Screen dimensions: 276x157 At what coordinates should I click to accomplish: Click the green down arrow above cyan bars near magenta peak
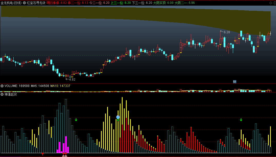tap(76, 120)
